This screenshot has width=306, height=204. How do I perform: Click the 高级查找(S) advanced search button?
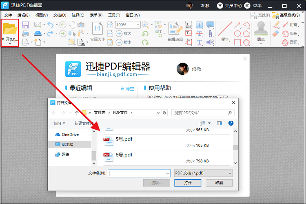point(286,15)
